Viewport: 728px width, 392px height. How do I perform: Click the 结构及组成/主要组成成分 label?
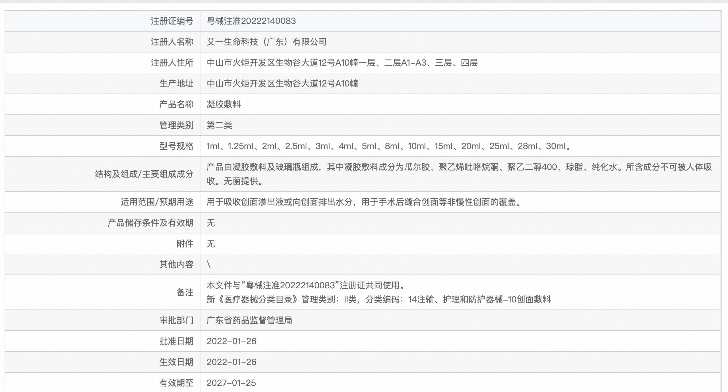(144, 174)
